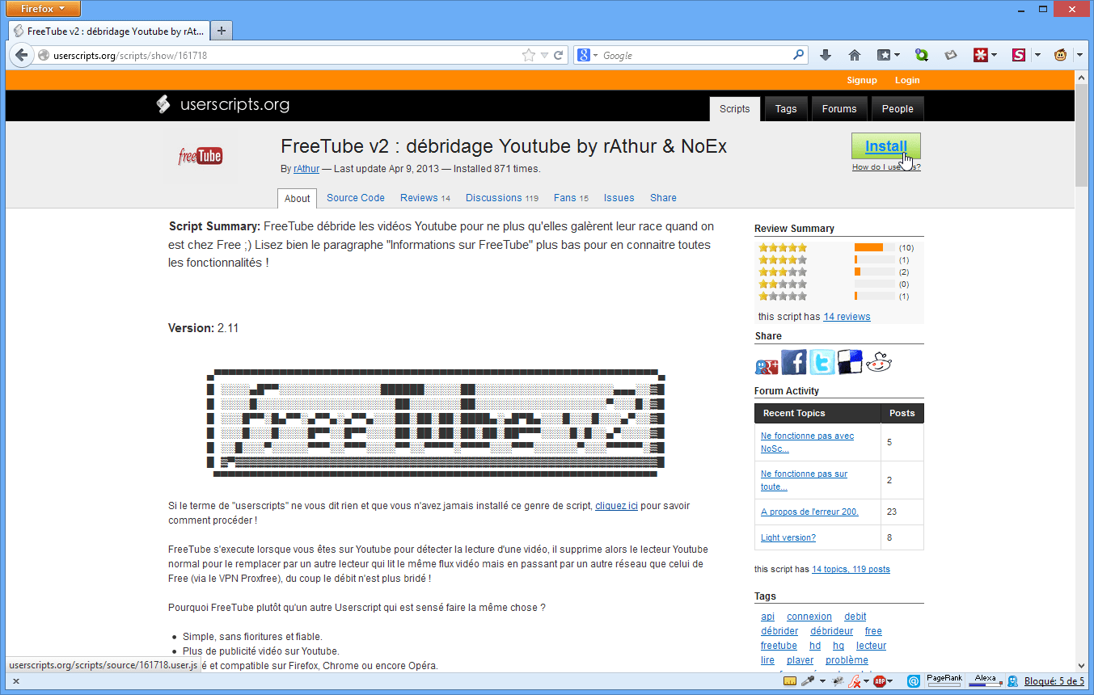Expand the Stylish icon dropdown arrow
The image size is (1094, 695).
click(x=1037, y=56)
